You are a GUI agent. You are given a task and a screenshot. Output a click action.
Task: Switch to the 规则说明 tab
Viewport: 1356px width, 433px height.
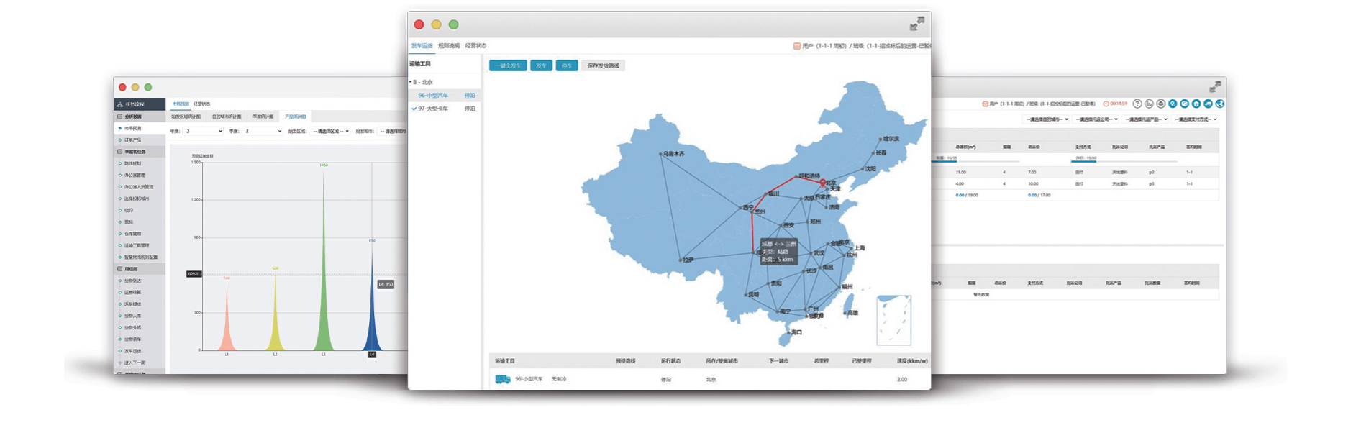tap(448, 46)
